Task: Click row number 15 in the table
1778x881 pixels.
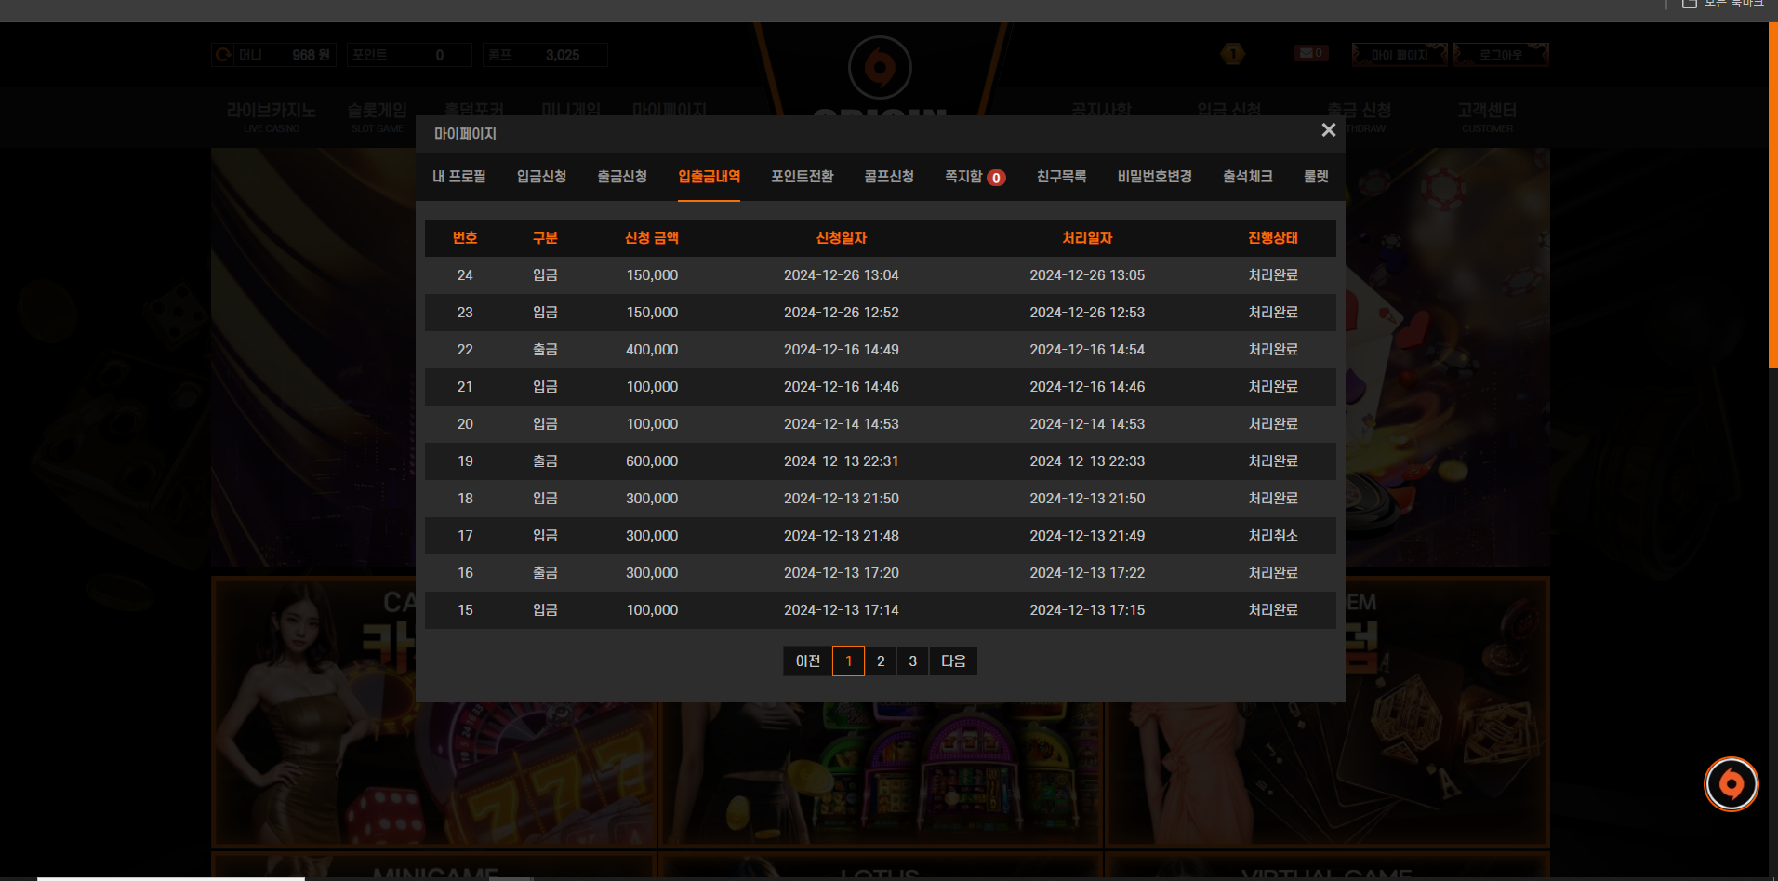Action: pyautogui.click(x=465, y=609)
